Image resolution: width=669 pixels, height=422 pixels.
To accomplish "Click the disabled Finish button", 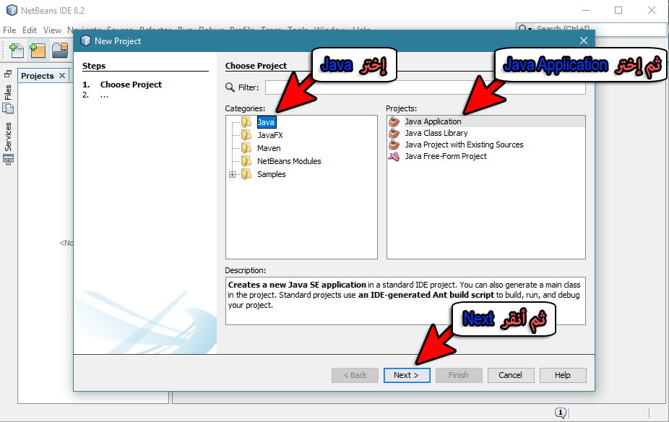I will point(459,375).
